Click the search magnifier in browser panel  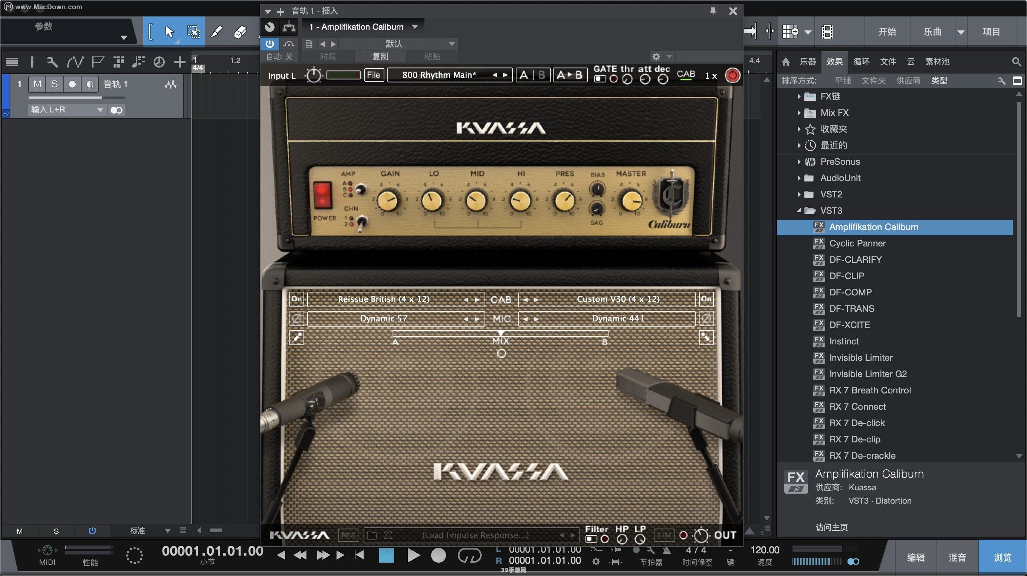point(1016,62)
